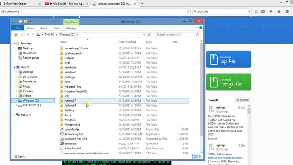293x165 pixels.
Task: Open address bar history dropdown
Action: [x=144, y=35]
